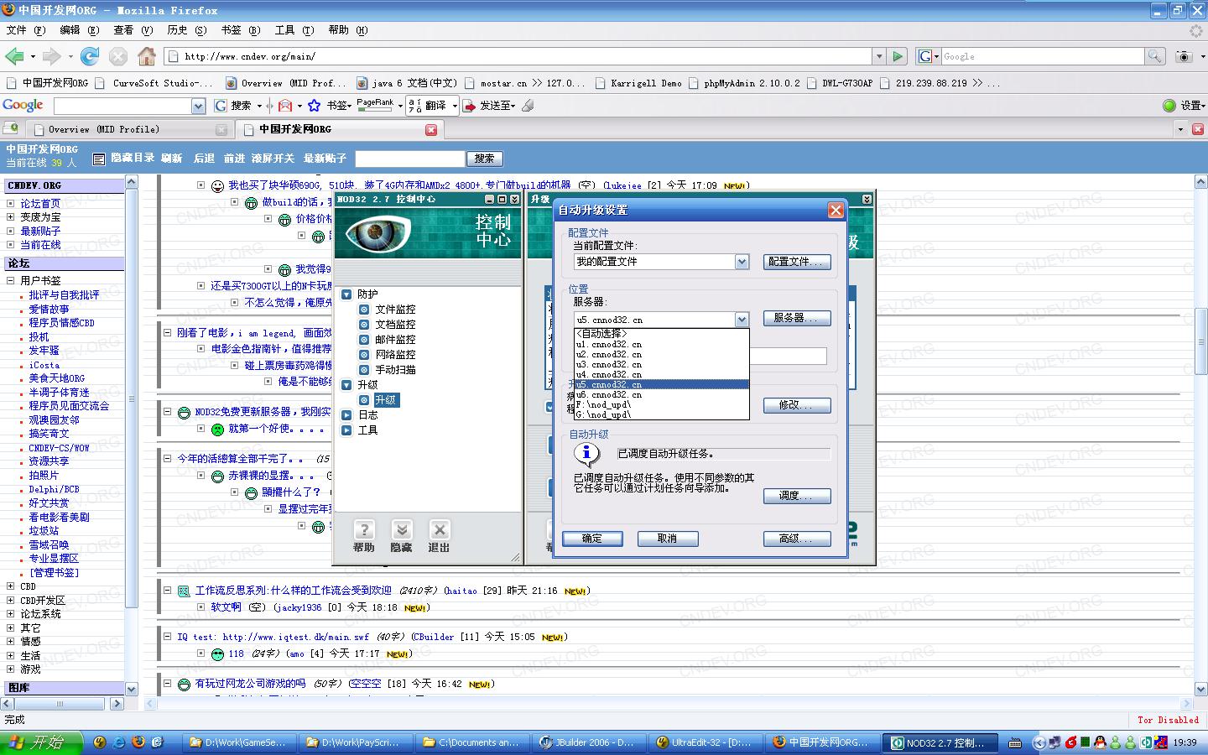The width and height of the screenshot is (1208, 755).
Task: Open the 书签 menu in menu bar
Action: pos(240,30)
